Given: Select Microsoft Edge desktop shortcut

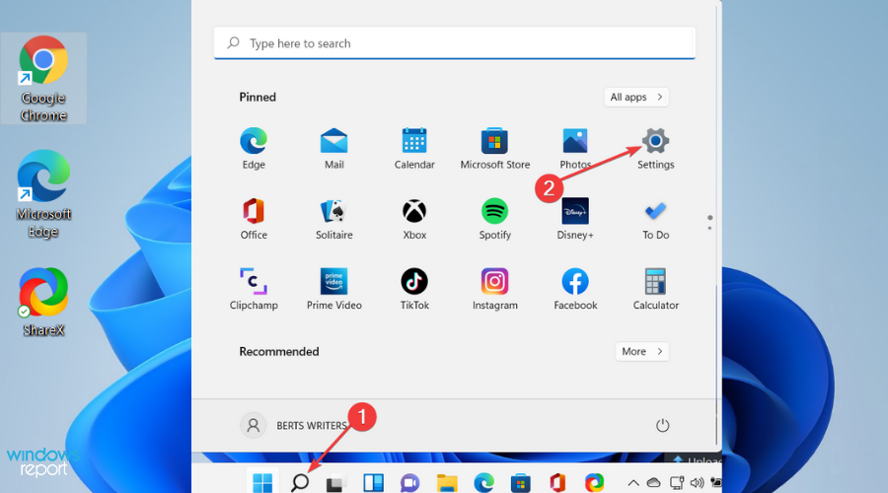Looking at the screenshot, I should pyautogui.click(x=43, y=194).
